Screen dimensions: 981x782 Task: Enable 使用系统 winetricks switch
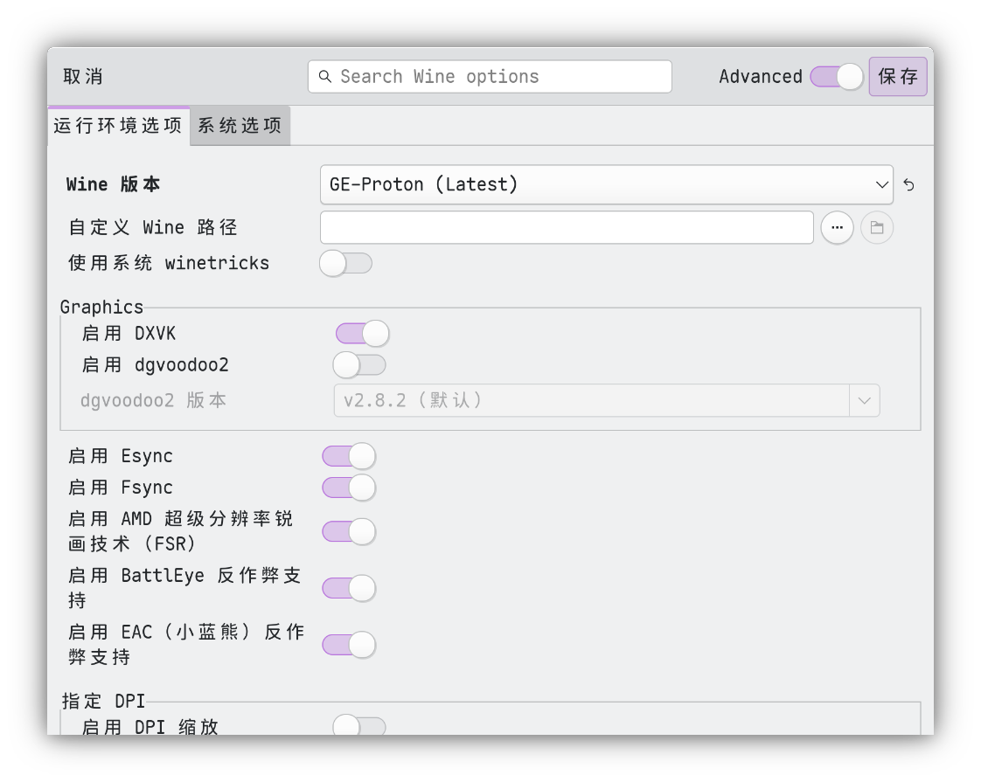point(346,263)
